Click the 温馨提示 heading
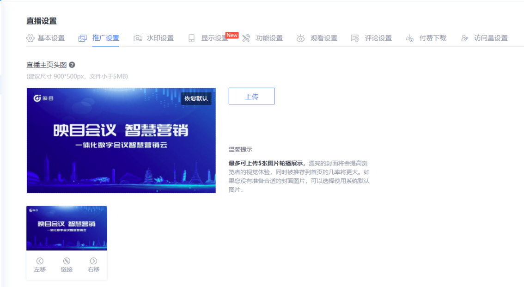The image size is (524, 287). coord(240,149)
